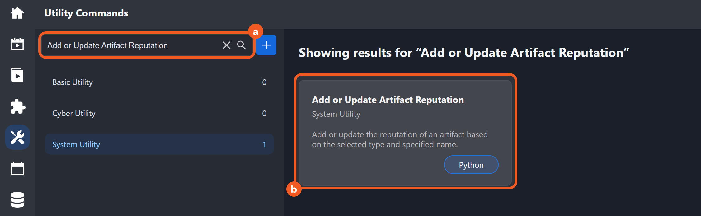Open the database stack sidebar icon

click(17, 200)
